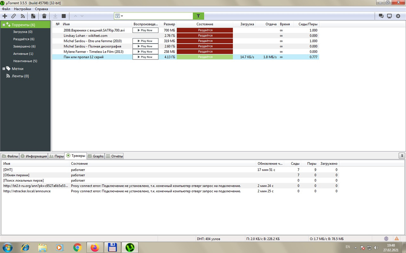Stop the torrent using the square stop icon

click(64, 16)
